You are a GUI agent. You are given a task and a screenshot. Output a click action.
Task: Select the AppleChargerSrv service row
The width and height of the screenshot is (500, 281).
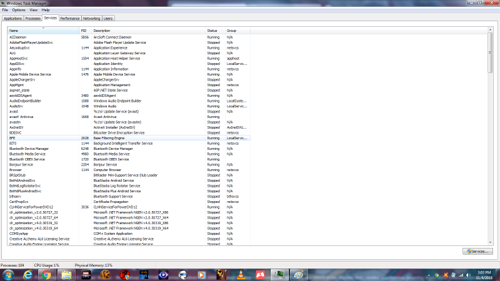pos(129,80)
